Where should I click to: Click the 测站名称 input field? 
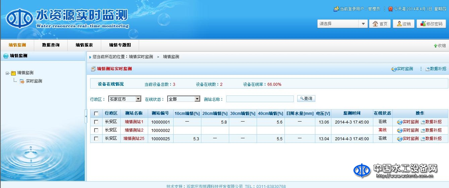[260, 99]
